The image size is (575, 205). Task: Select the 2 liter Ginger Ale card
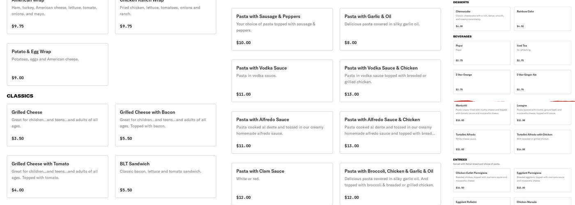click(543, 82)
